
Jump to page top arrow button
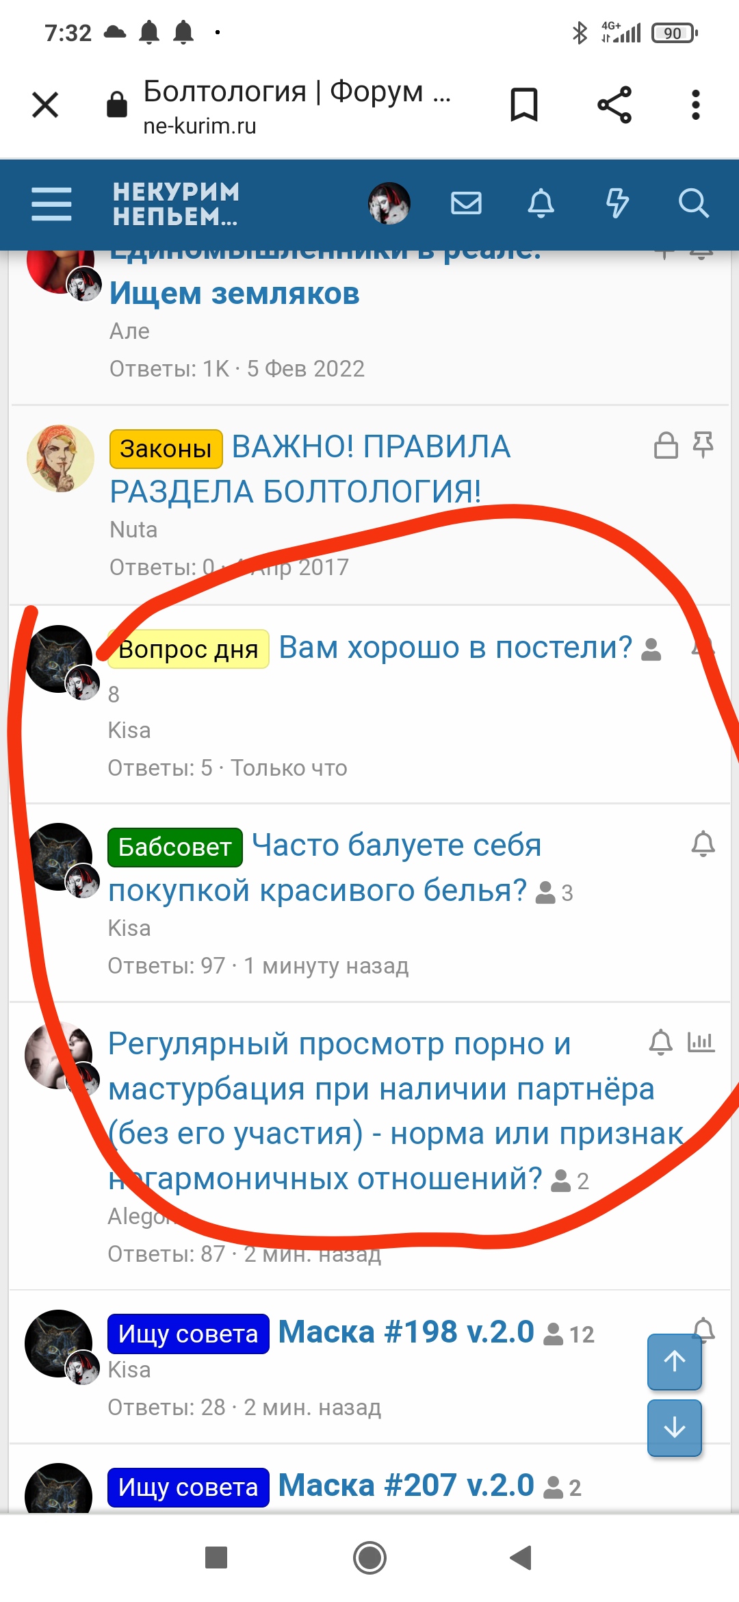click(675, 1362)
